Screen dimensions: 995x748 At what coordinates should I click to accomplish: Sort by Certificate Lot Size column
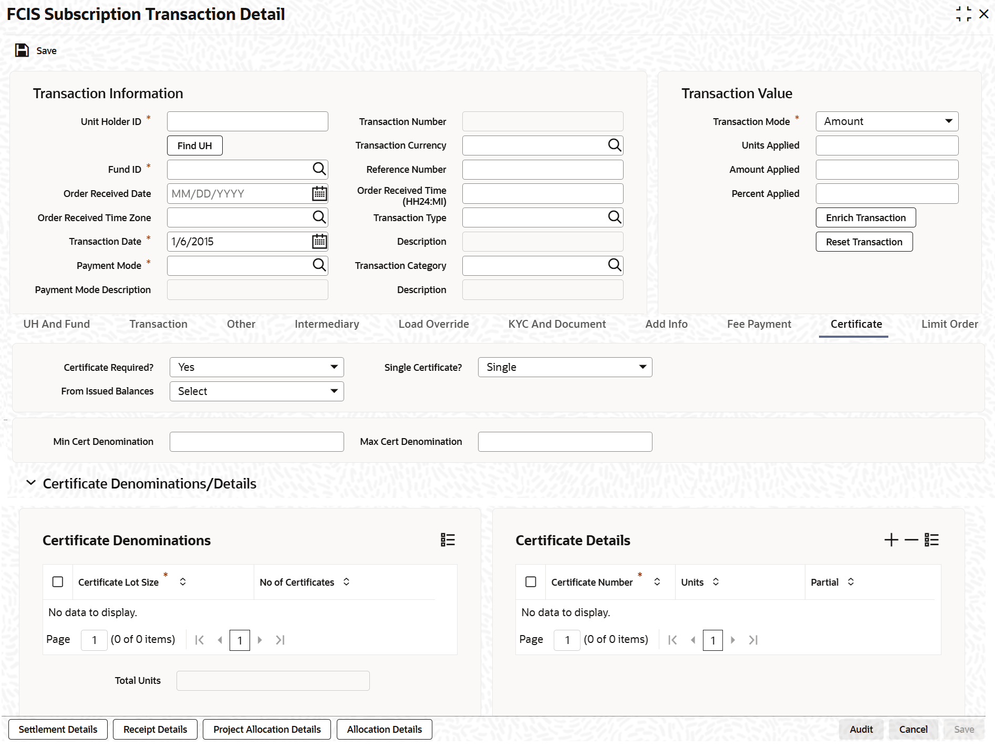click(183, 582)
